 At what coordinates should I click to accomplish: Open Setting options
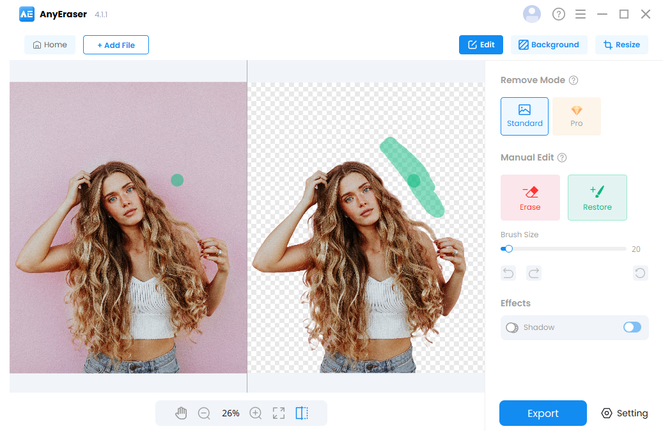(625, 413)
